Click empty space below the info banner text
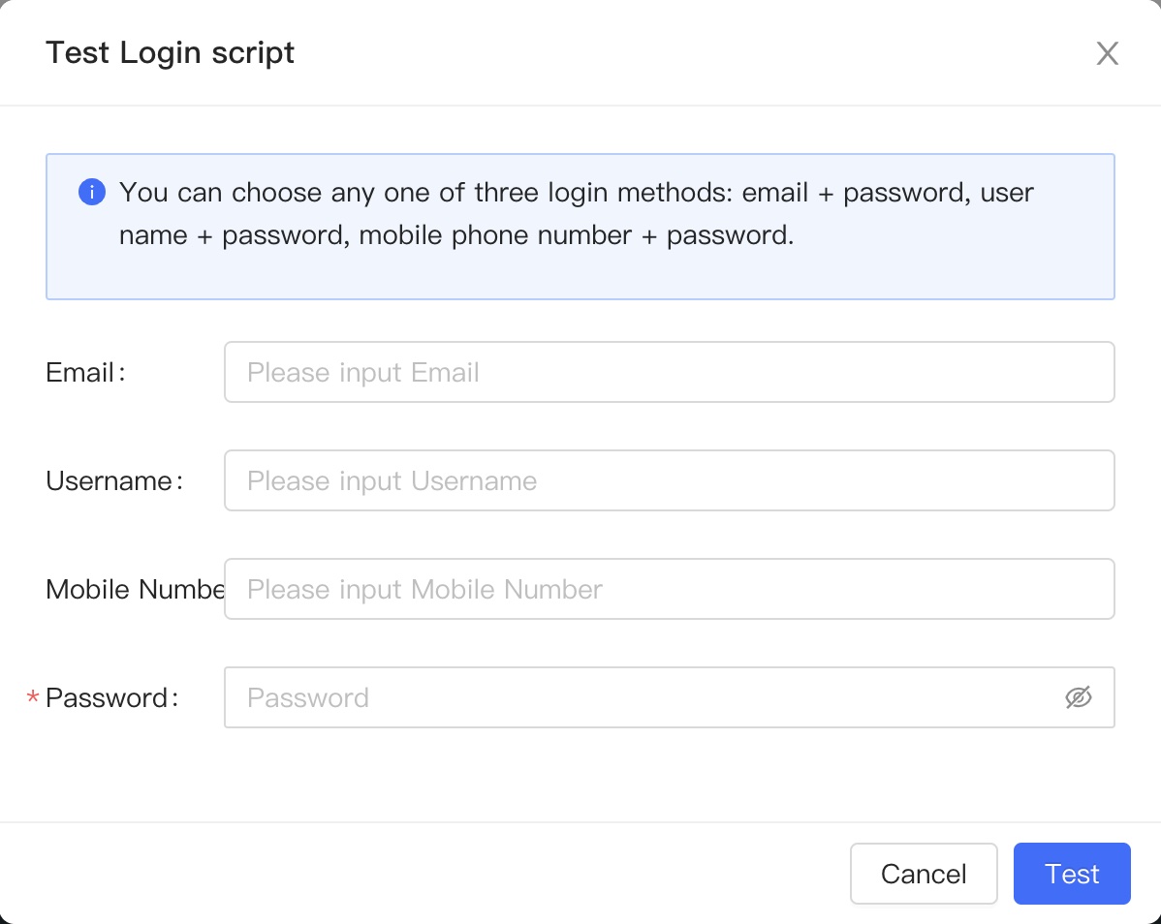 (x=580, y=275)
